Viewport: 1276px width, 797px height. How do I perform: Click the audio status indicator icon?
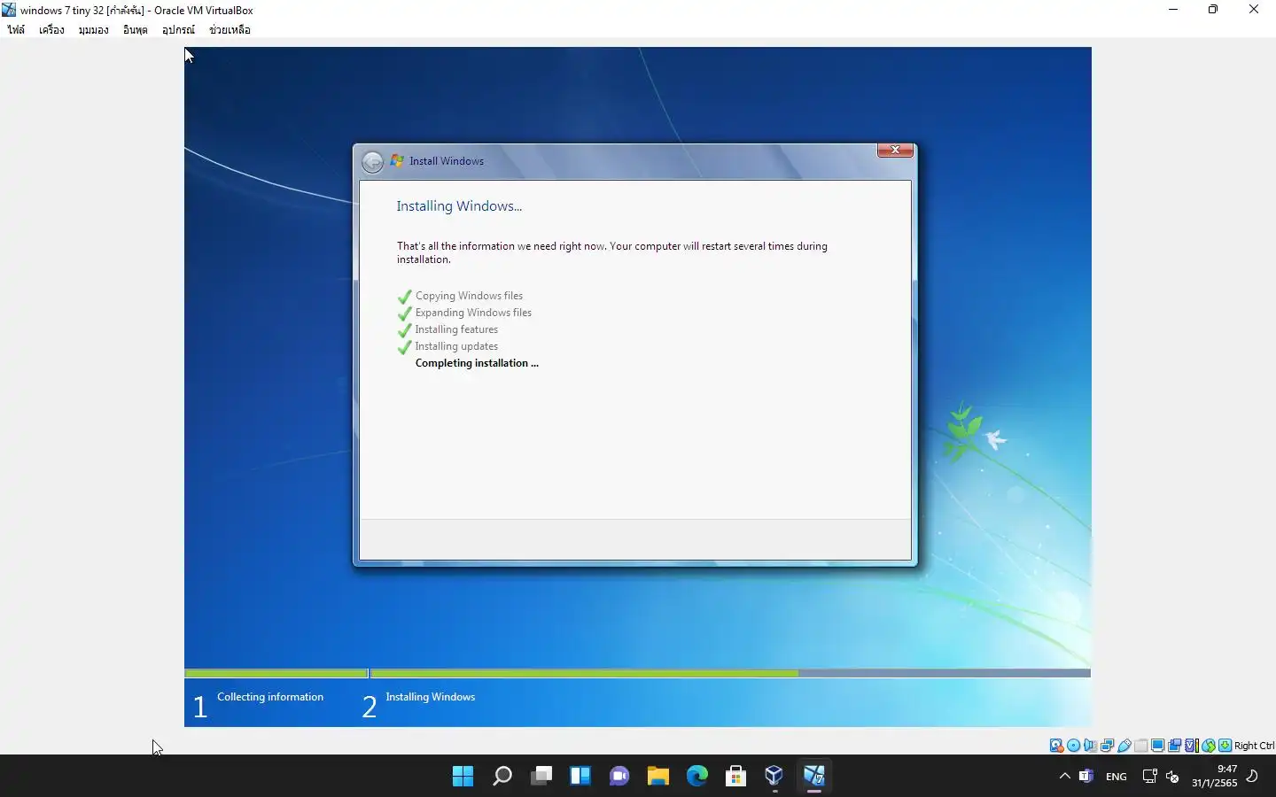click(x=1090, y=746)
